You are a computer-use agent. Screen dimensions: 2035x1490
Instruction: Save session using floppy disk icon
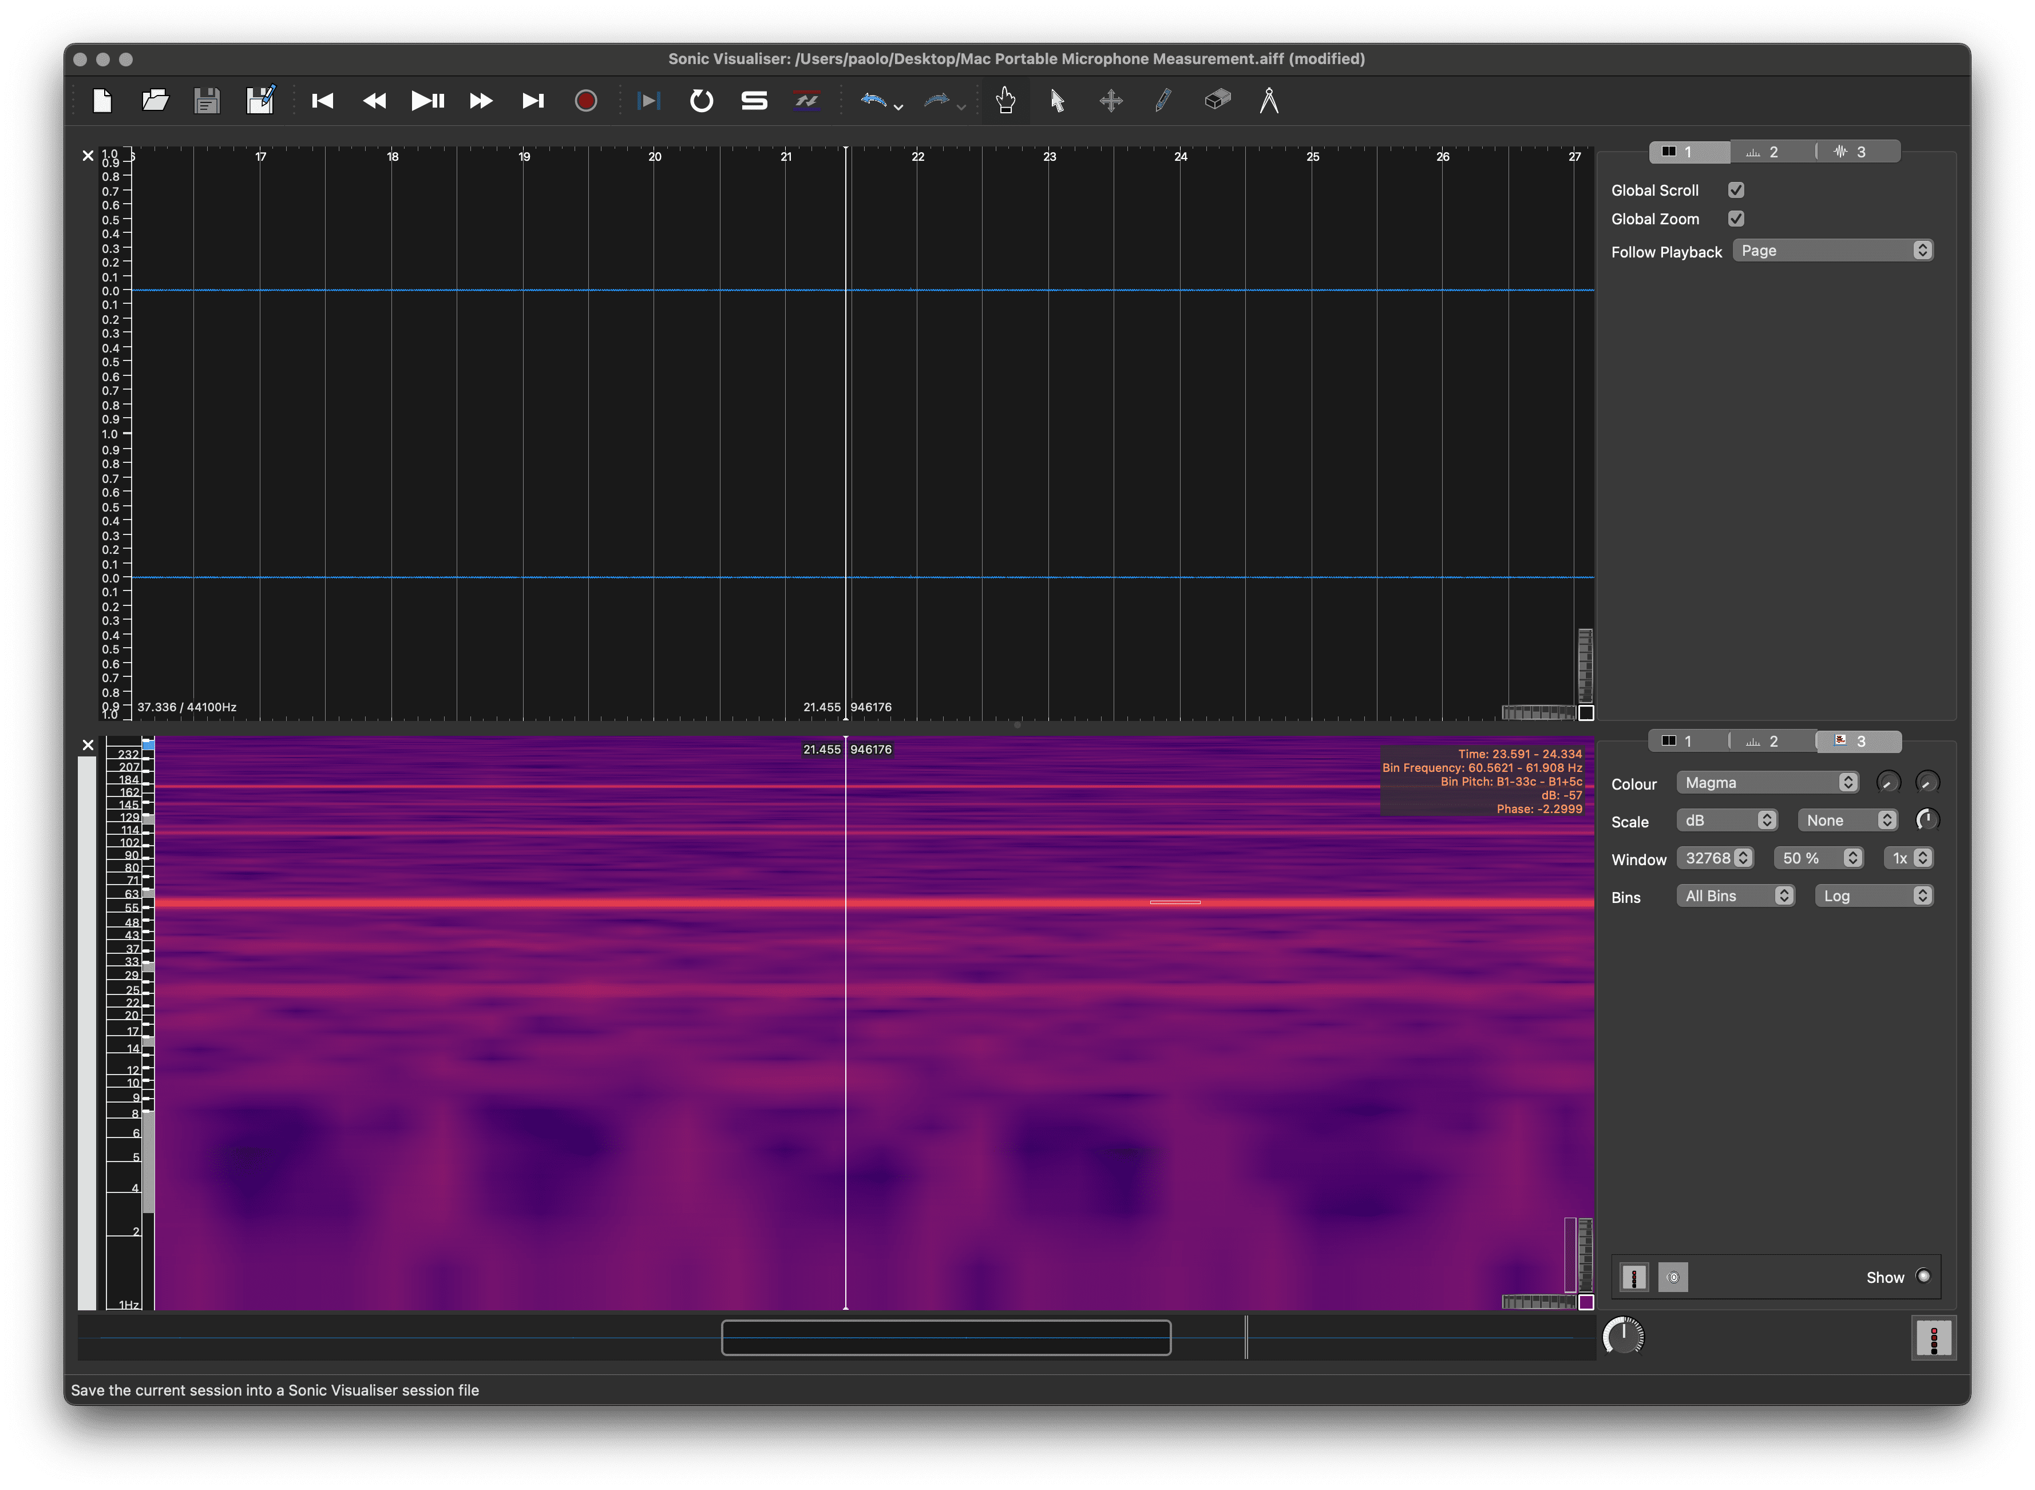[208, 100]
